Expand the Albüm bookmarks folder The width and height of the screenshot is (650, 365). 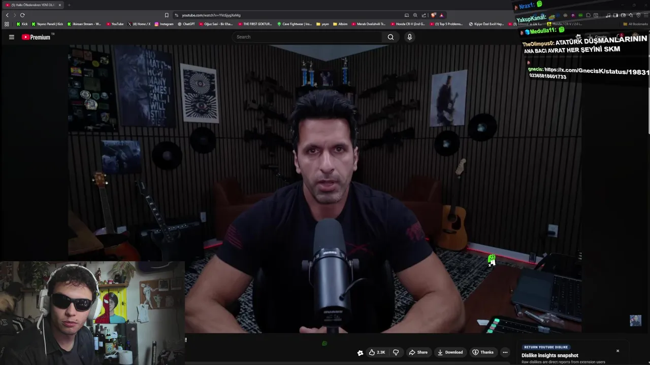click(x=340, y=24)
